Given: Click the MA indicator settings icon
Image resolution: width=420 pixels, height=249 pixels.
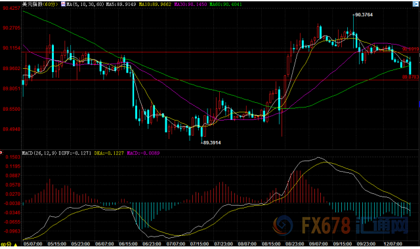Looking at the screenshot, I should [x=63, y=5].
